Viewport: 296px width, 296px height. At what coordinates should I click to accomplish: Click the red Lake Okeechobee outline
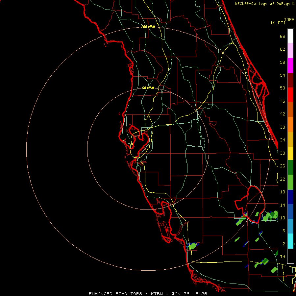[x=251, y=205]
